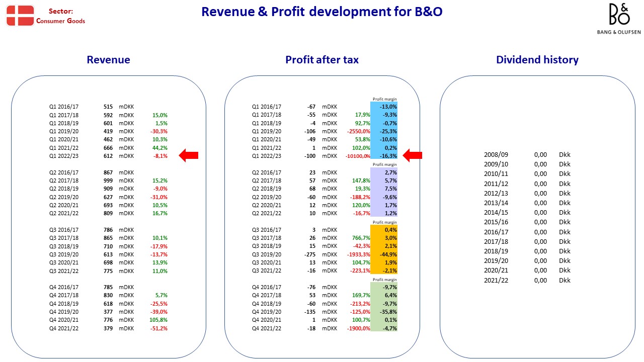Viewport: 644px width, 362px height.
Task: Click revenue change -17,9% for Q3 2018/19
Action: [159, 246]
